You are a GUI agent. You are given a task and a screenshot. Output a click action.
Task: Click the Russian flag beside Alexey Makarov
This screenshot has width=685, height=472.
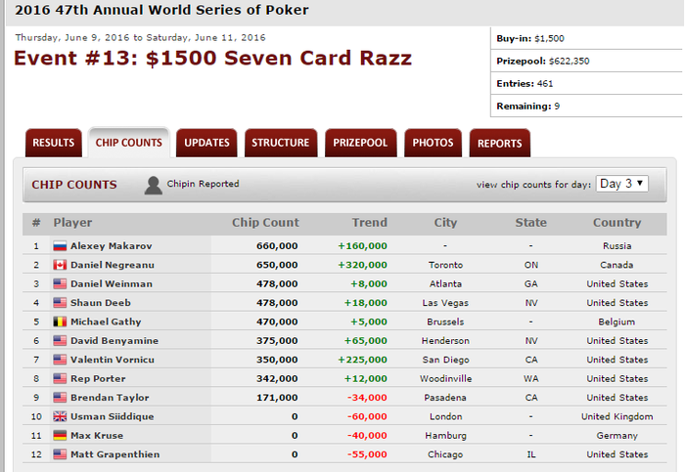tap(60, 246)
